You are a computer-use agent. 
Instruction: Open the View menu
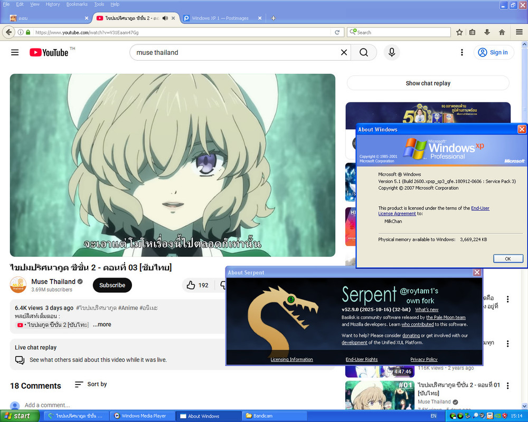[x=35, y=4]
